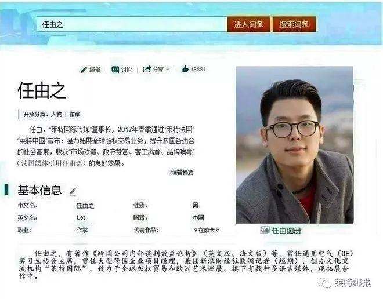Click the 《在成长》 representative work link
Screen dimensions: 383x299
pyautogui.click(x=207, y=229)
